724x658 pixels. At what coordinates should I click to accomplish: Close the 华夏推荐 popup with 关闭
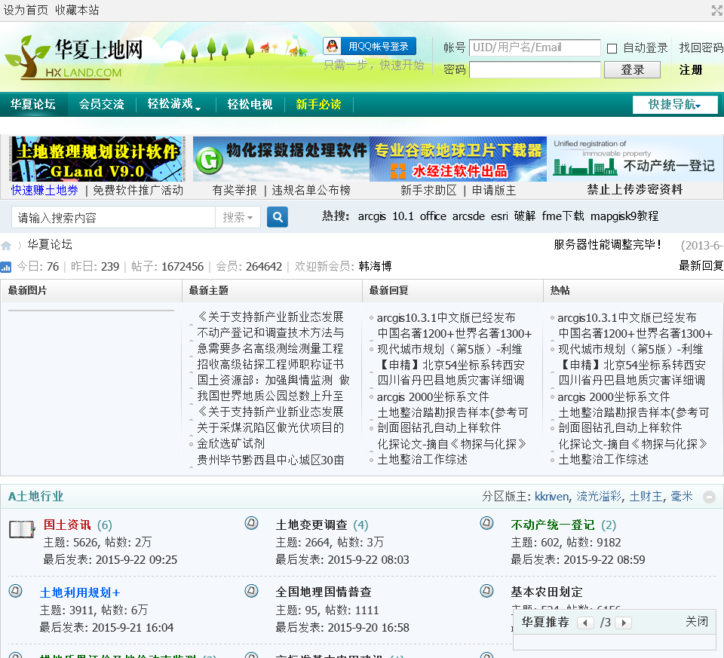(697, 622)
